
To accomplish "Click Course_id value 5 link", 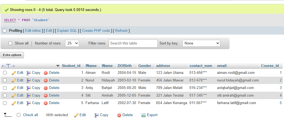I will pos(281,103).
